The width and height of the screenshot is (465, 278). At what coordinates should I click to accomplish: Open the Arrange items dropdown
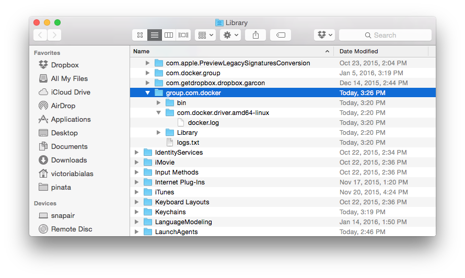tap(205, 35)
